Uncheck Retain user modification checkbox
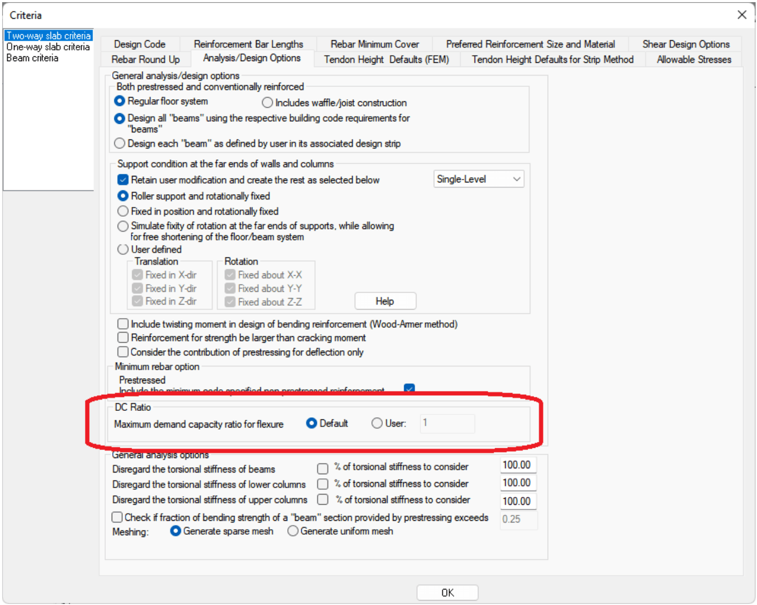Image resolution: width=757 pixels, height=605 pixels. (x=123, y=180)
